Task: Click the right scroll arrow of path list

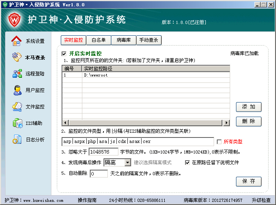Action: point(226,123)
